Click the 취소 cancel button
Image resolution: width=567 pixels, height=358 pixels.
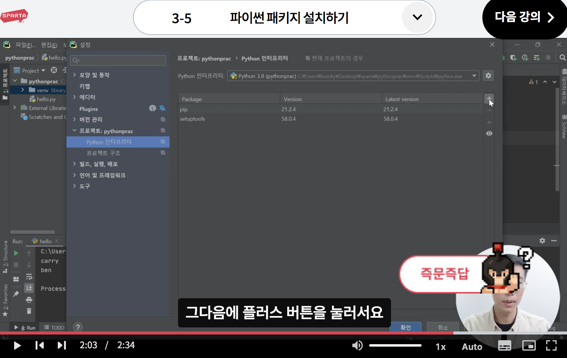pyautogui.click(x=443, y=327)
